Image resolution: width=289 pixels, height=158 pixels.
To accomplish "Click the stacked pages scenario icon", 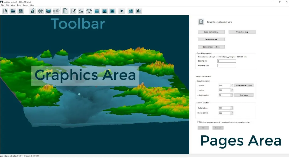I will coord(65,11).
